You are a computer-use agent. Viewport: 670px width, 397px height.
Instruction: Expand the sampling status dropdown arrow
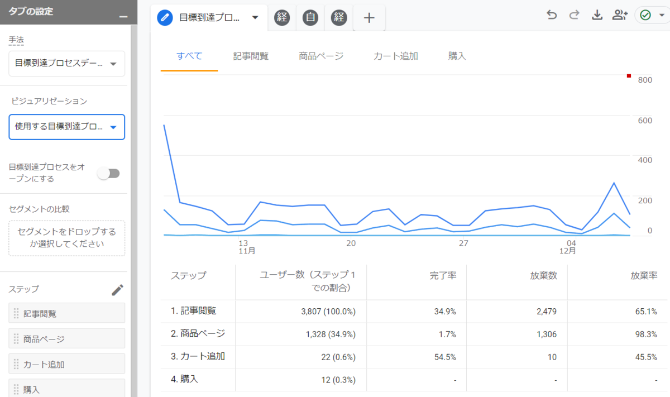[x=662, y=16]
